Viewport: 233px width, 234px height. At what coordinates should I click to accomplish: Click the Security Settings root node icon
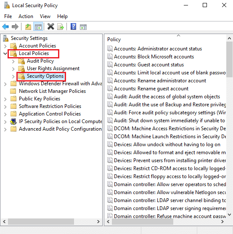(5, 38)
